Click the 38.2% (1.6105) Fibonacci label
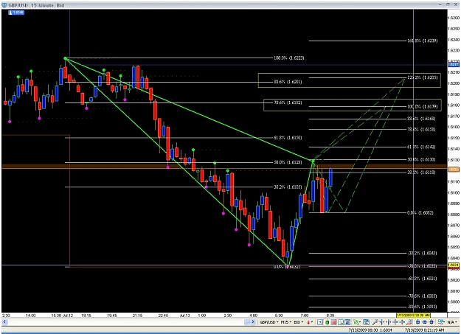Screen dimensions: 461x334 pyautogui.click(x=288, y=187)
